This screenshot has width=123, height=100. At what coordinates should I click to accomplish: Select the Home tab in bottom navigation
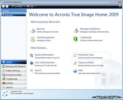click(14, 62)
